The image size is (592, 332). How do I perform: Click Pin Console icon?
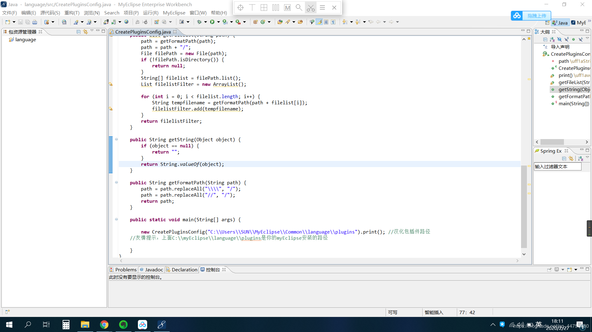coord(549,270)
